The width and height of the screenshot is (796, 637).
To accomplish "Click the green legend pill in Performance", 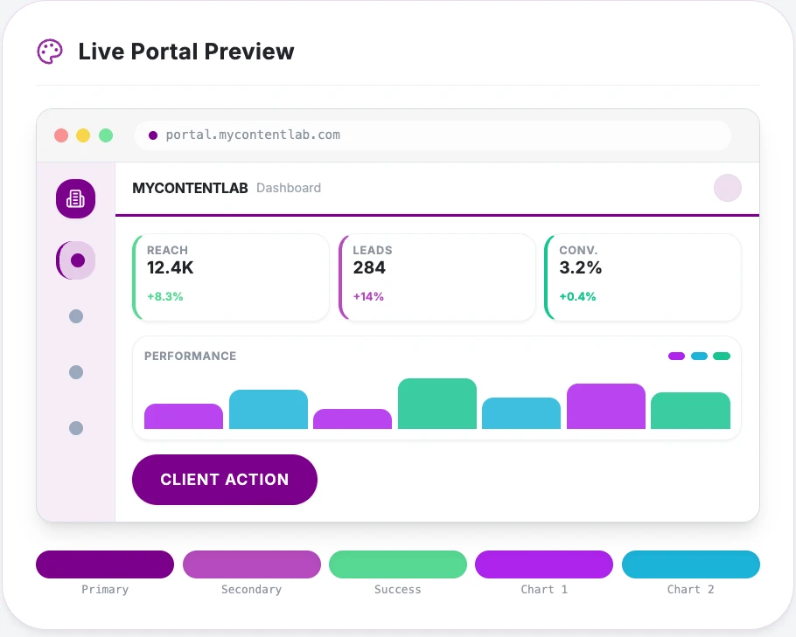I will click(x=722, y=356).
